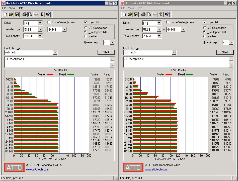
Task: Click red Write legend swatch in right window
Action: pos(169,74)
